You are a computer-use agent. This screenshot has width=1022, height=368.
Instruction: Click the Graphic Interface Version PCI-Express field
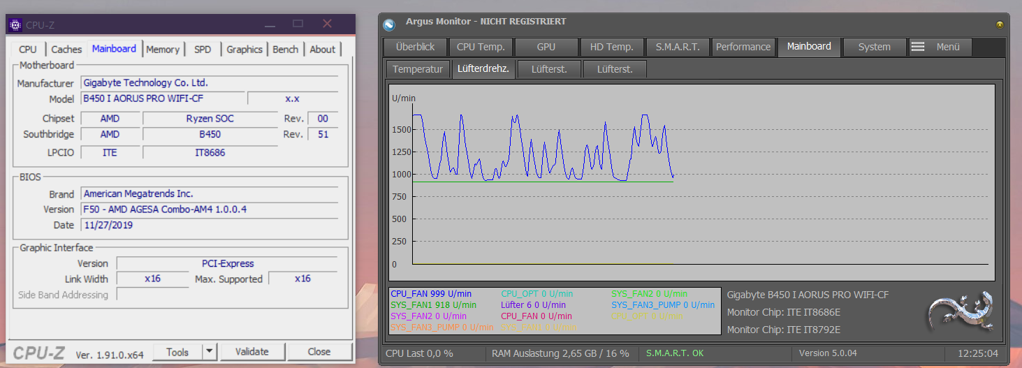(227, 263)
